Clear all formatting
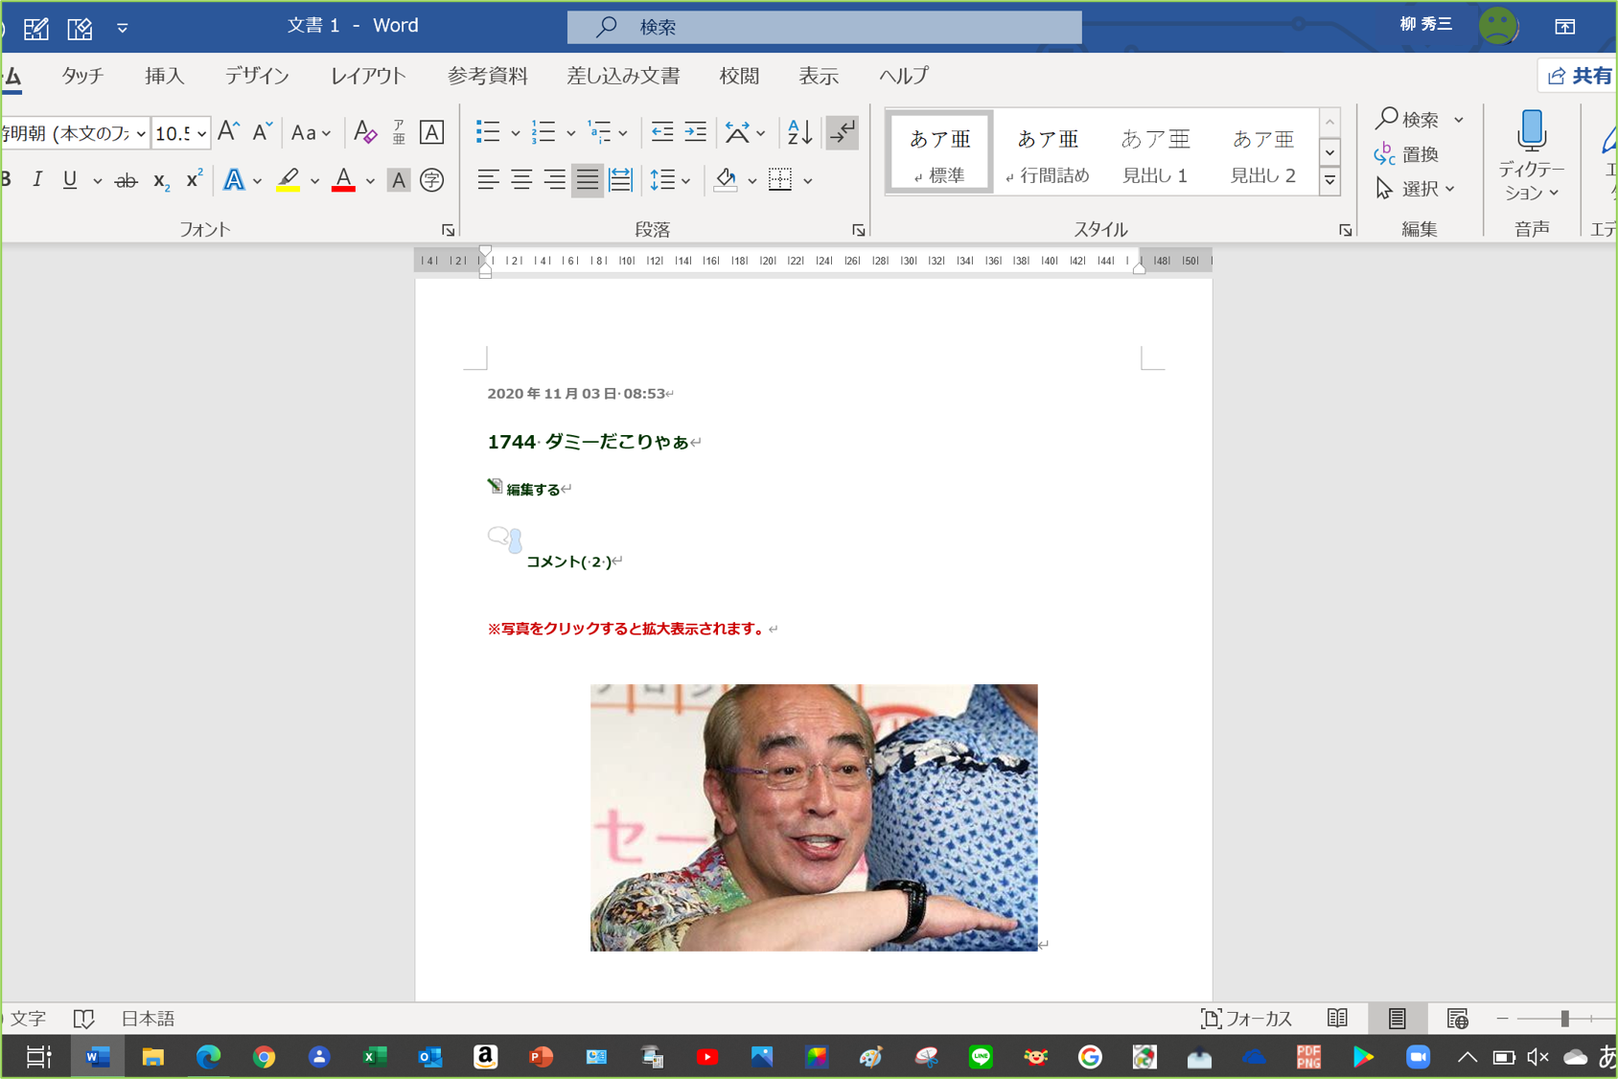Image resolution: width=1618 pixels, height=1079 pixels. pos(364,131)
